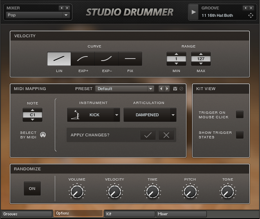Switch to the Grooves tab
Viewport: 260px width, 219px height.
27,214
